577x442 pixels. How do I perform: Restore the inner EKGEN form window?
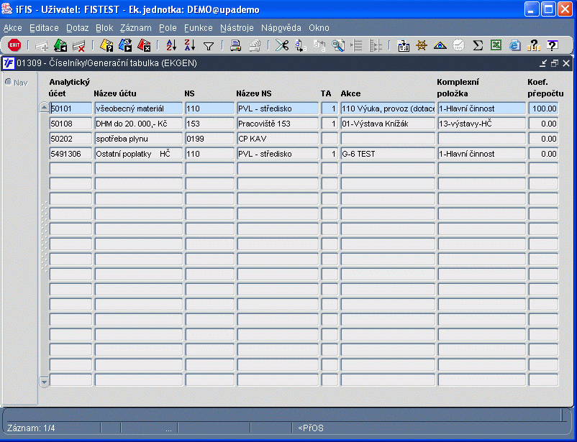click(x=555, y=63)
